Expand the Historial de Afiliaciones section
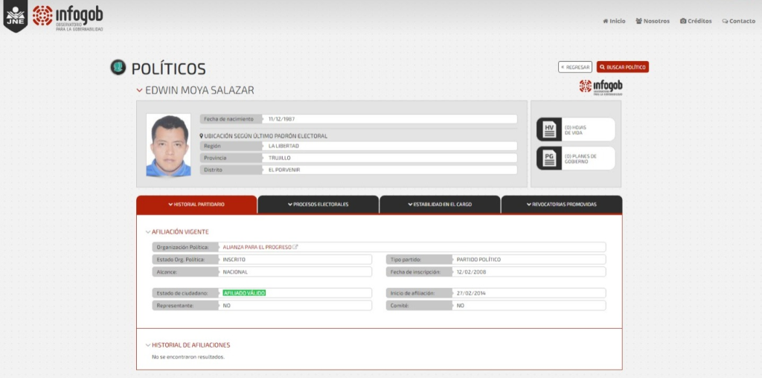The height and width of the screenshot is (378, 762). pyautogui.click(x=147, y=345)
